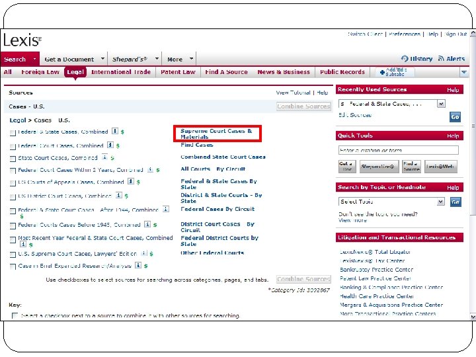Image resolution: width=476 pixels, height=357 pixels.
Task: Open info icon for US Courts of Appeals Cases
Action: (x=130, y=182)
